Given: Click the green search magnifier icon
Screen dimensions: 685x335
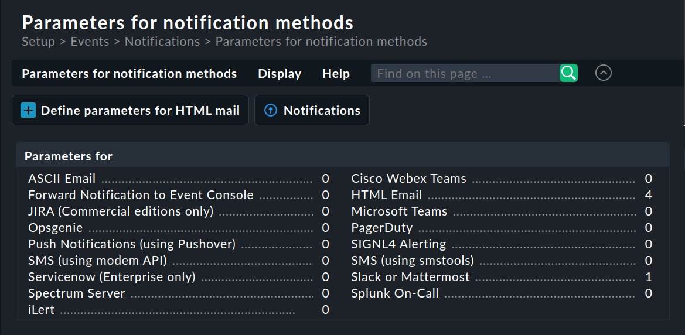Looking at the screenshot, I should 568,73.
